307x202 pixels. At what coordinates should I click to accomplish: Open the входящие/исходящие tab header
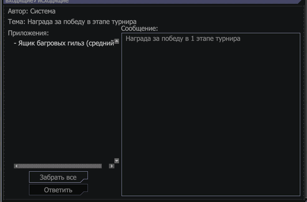click(x=37, y=1)
